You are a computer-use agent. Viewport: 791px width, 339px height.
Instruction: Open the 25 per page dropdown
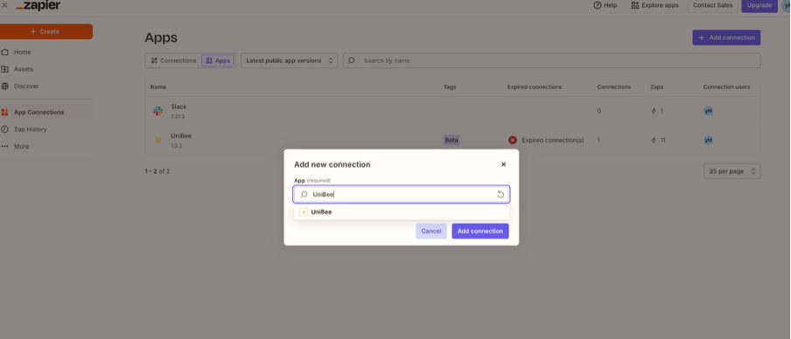pyautogui.click(x=732, y=171)
